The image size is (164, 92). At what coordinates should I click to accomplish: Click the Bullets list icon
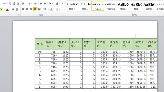pos(23,4)
